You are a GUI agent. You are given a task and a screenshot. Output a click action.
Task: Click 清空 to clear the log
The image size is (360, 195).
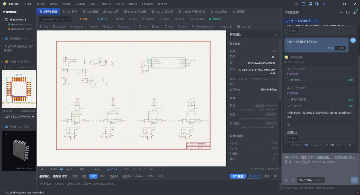tap(267, 176)
